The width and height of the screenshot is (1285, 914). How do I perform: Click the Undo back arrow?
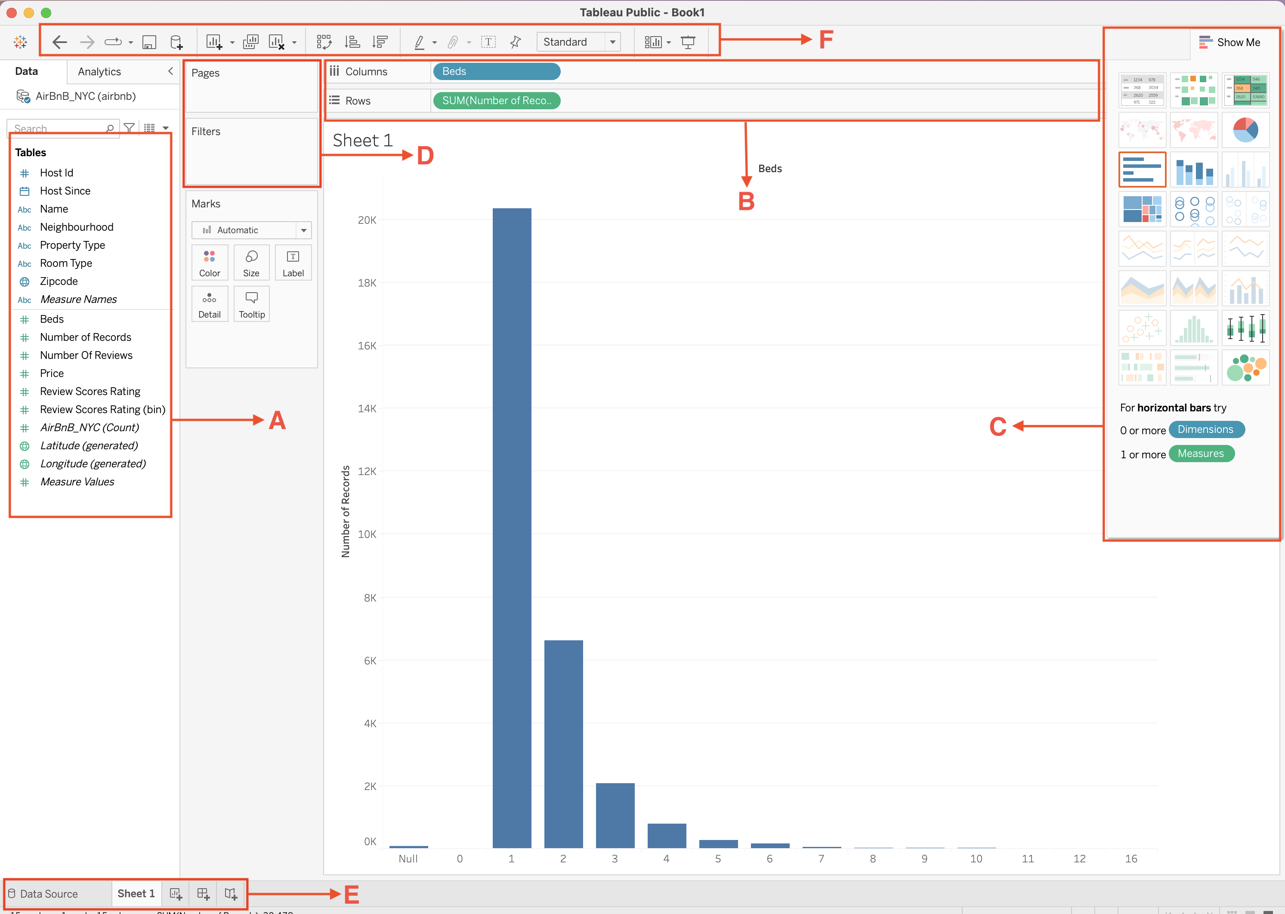pos(60,42)
